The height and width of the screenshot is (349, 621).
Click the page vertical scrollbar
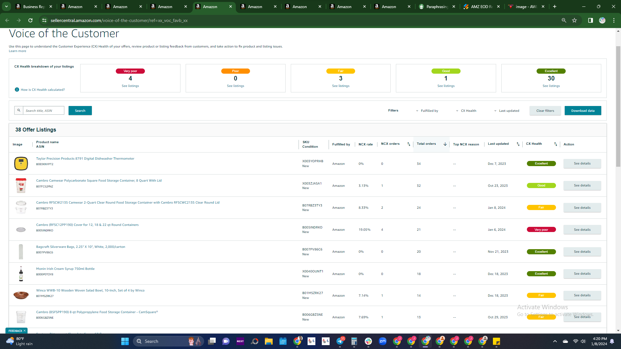[x=618, y=107]
